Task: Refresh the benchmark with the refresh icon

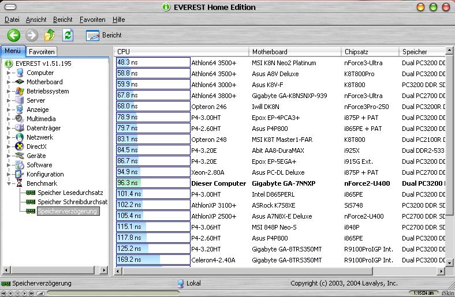Action: point(68,35)
